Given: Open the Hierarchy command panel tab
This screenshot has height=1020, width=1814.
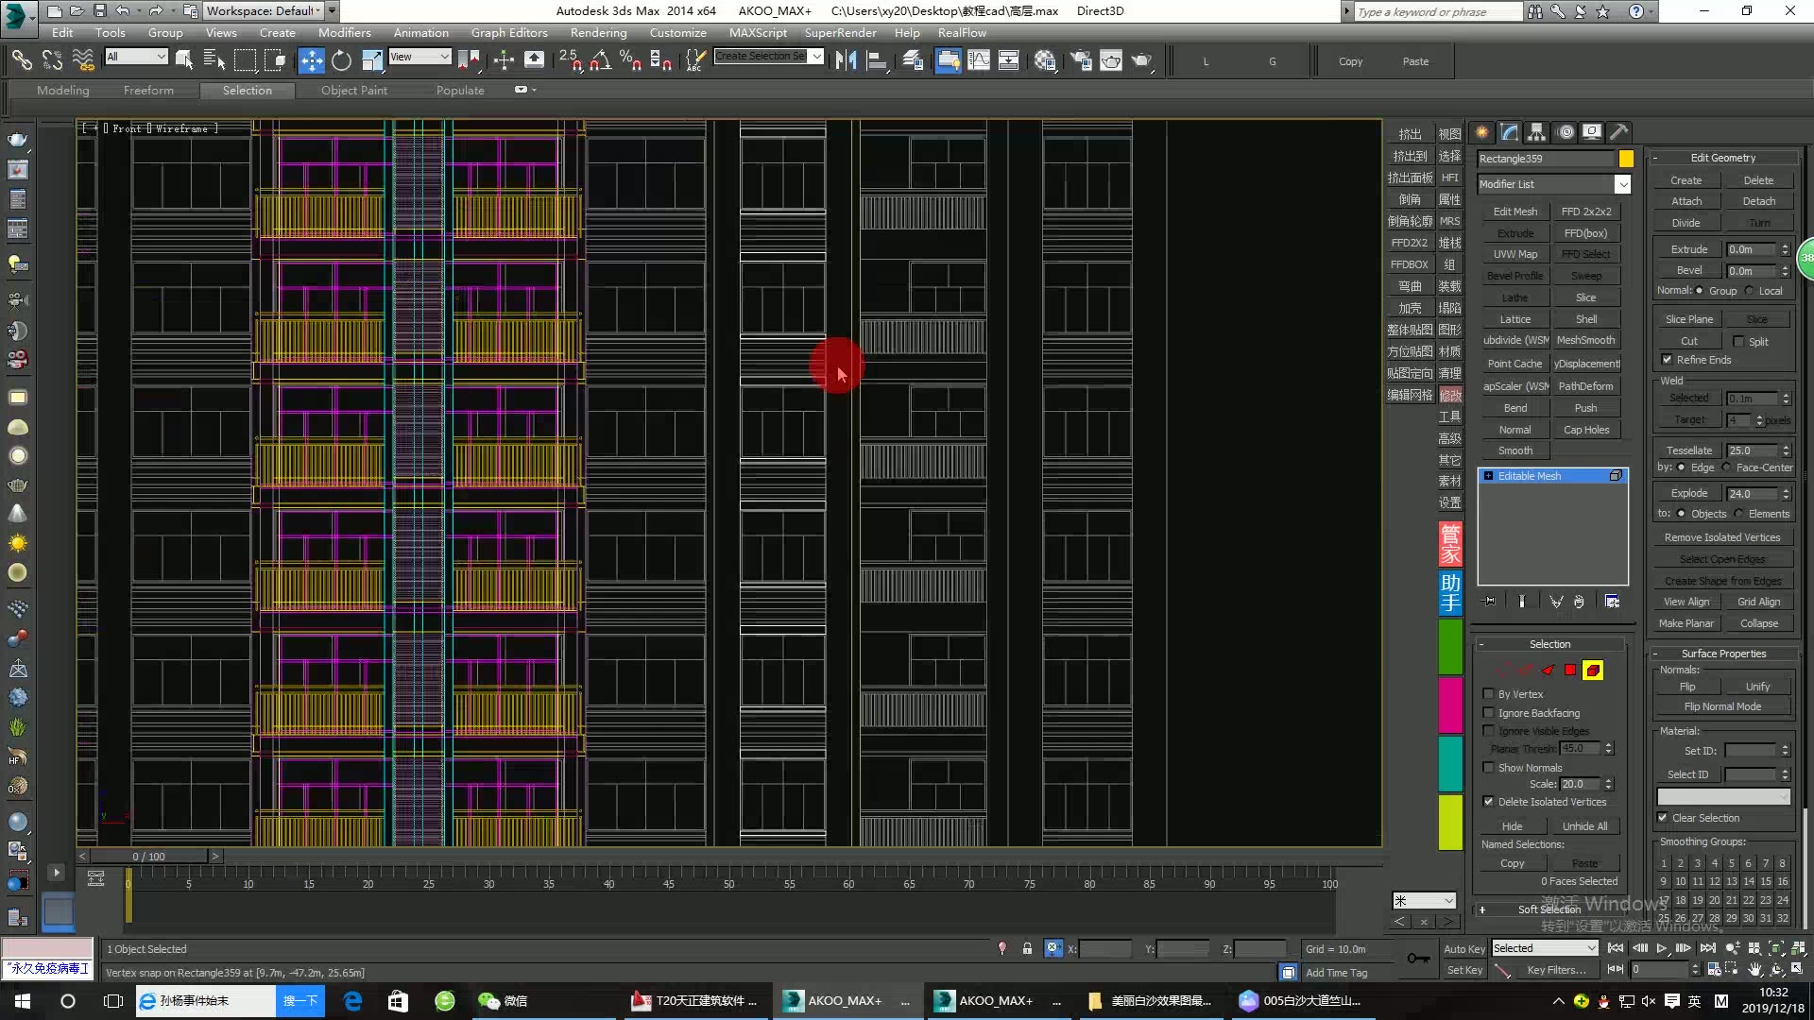Looking at the screenshot, I should [x=1536, y=132].
